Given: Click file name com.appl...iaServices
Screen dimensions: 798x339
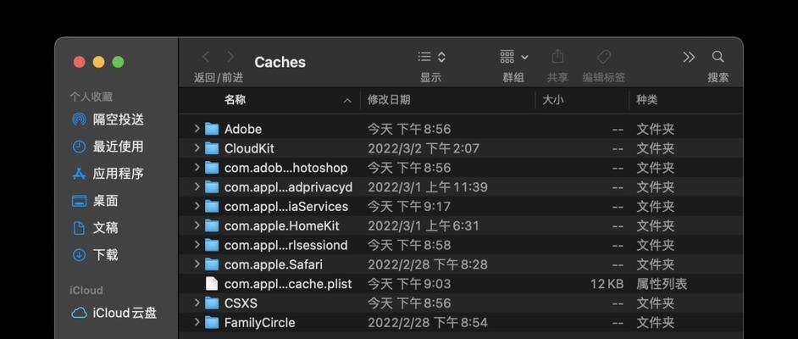Looking at the screenshot, I should [x=286, y=206].
